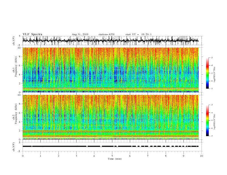
Task: Click the 'ch.1(V)' waveform axis label
Action: pos(14,41)
